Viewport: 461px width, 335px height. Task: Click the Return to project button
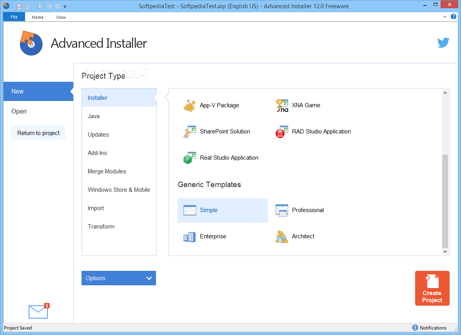(x=38, y=133)
